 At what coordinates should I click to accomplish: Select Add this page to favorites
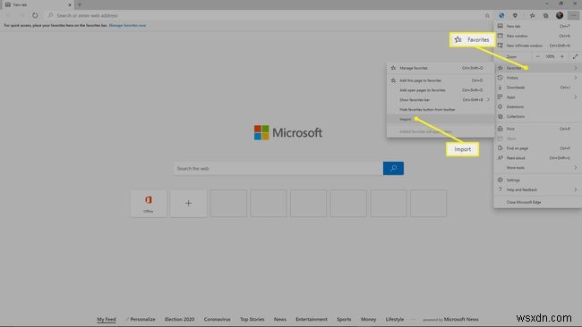click(x=441, y=80)
